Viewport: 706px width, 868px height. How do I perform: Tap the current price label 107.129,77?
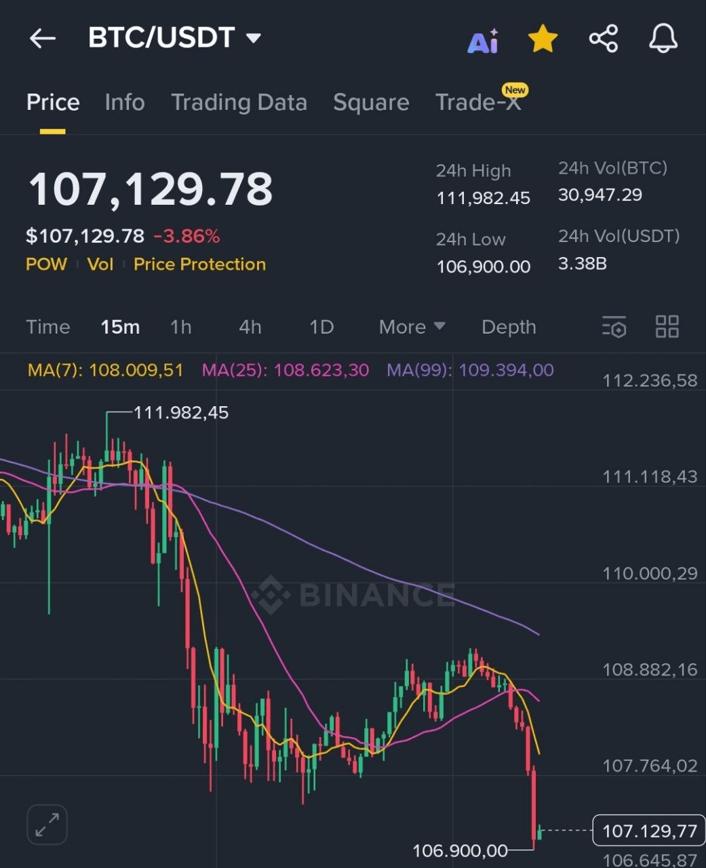coord(649,831)
